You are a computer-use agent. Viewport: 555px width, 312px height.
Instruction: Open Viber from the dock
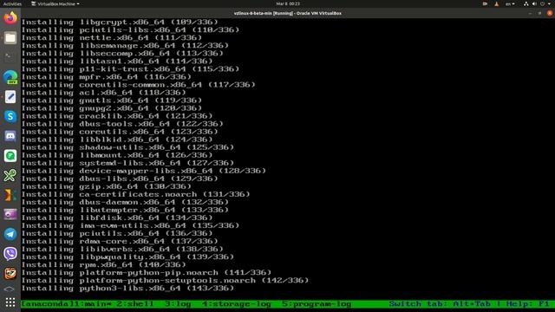(x=10, y=254)
